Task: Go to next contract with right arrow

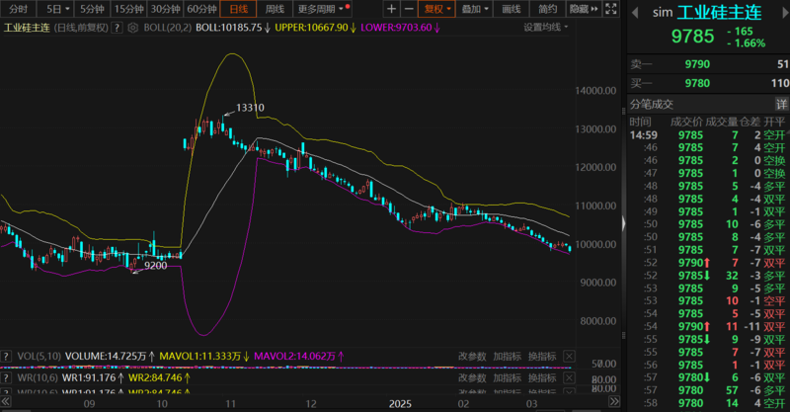Action: click(x=782, y=14)
